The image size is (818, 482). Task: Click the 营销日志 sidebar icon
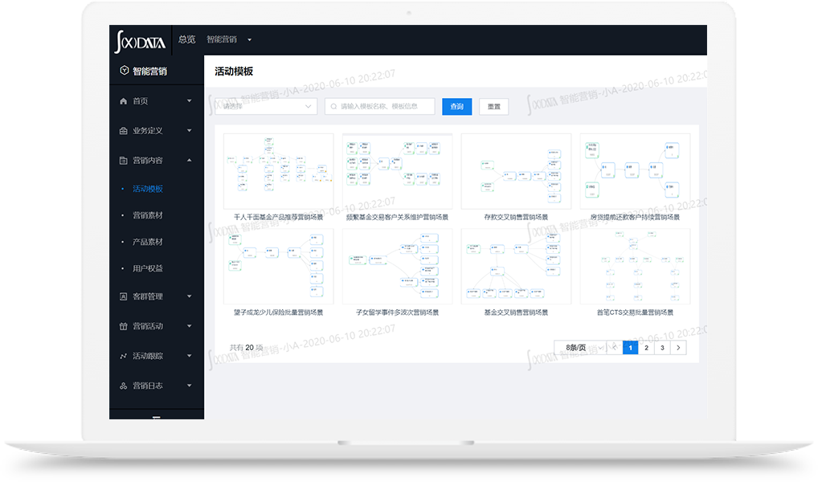pyautogui.click(x=123, y=386)
